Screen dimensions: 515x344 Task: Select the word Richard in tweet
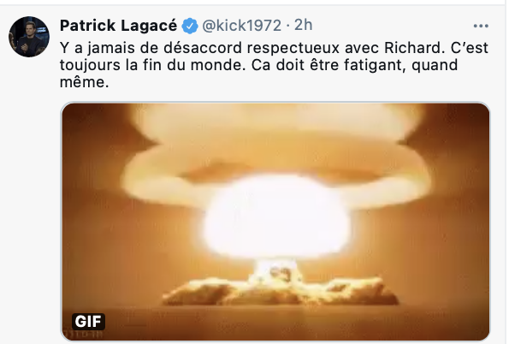pyautogui.click(x=415, y=48)
